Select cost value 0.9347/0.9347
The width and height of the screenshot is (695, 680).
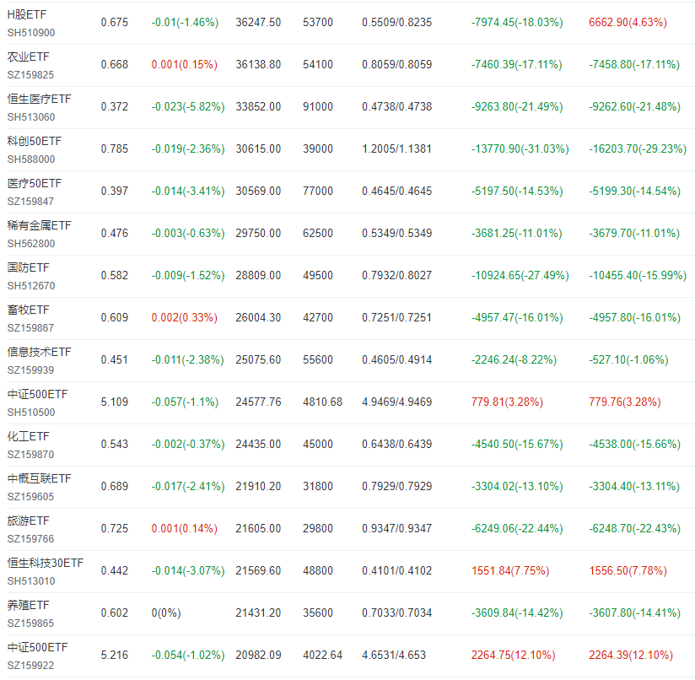[396, 528]
